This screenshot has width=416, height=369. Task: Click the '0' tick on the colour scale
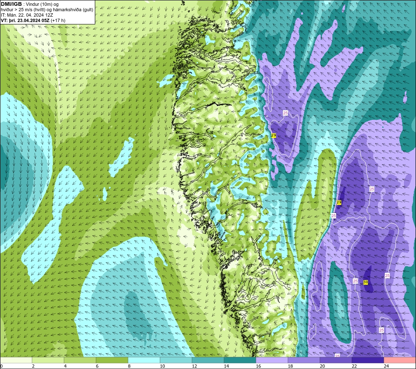pos(2,366)
